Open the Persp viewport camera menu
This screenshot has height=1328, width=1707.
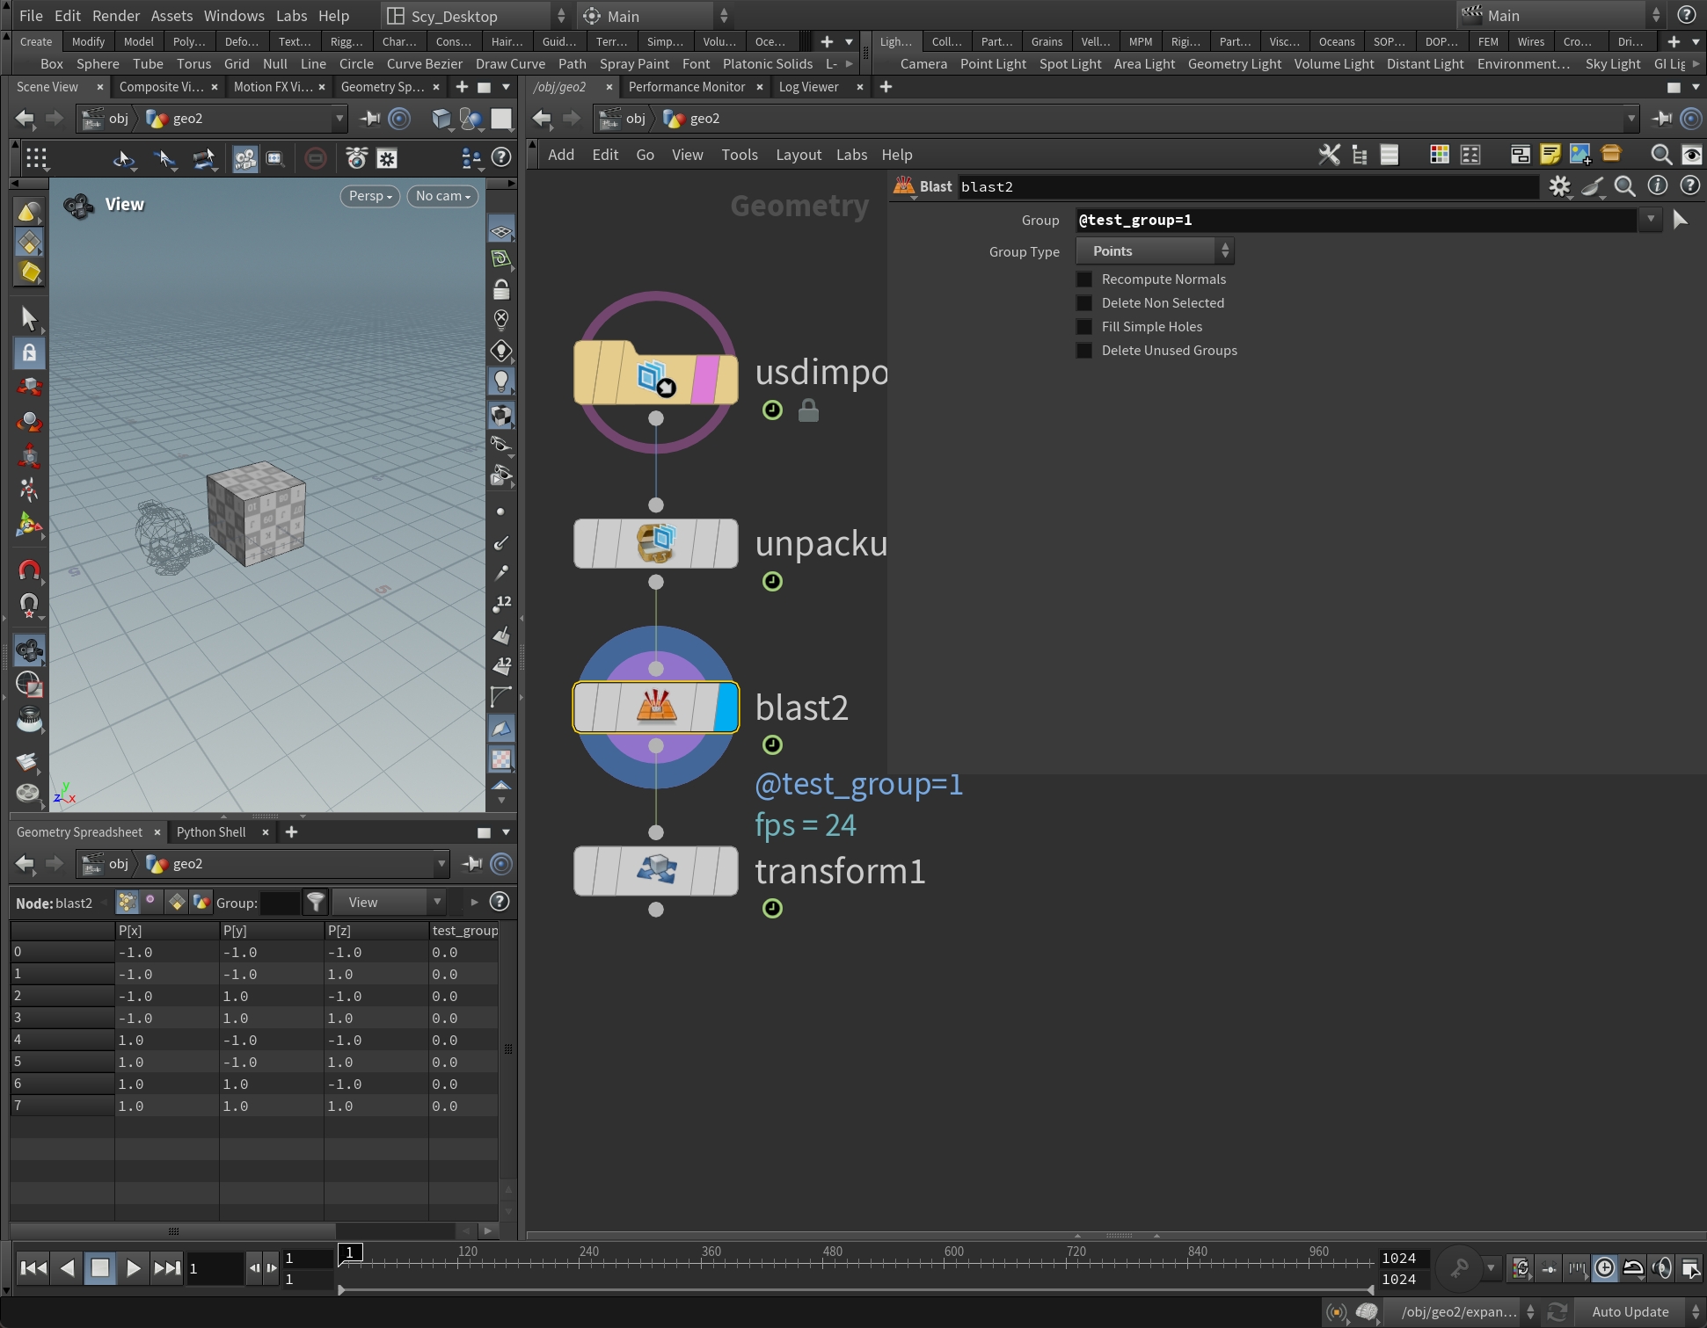pyautogui.click(x=370, y=196)
